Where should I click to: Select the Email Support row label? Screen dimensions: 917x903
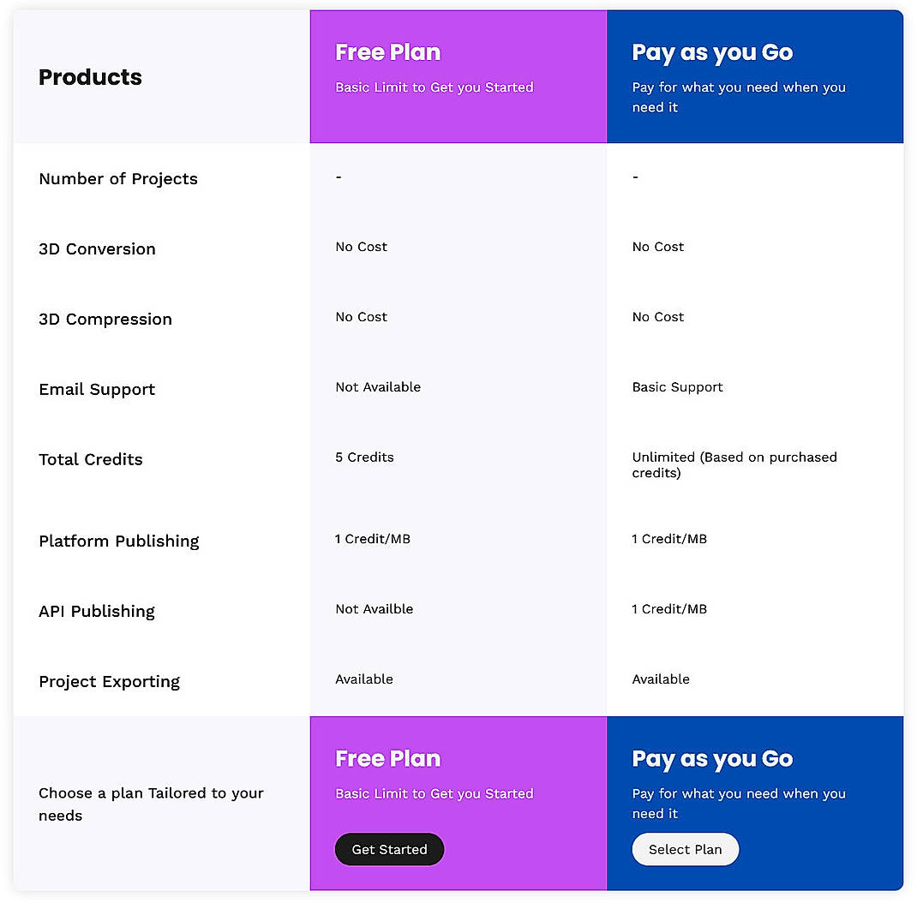click(x=97, y=390)
